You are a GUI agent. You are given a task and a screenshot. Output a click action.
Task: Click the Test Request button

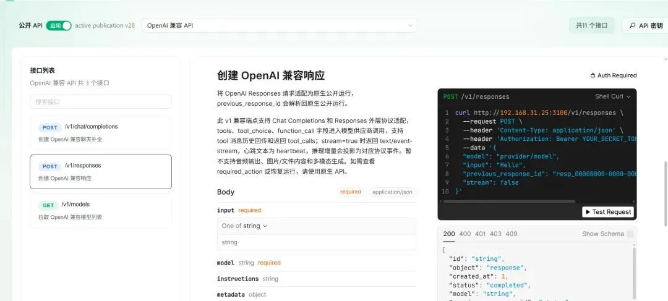[608, 211]
